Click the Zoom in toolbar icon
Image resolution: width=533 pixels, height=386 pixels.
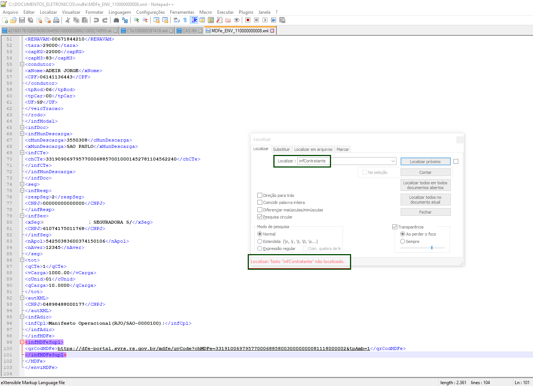(137, 20)
